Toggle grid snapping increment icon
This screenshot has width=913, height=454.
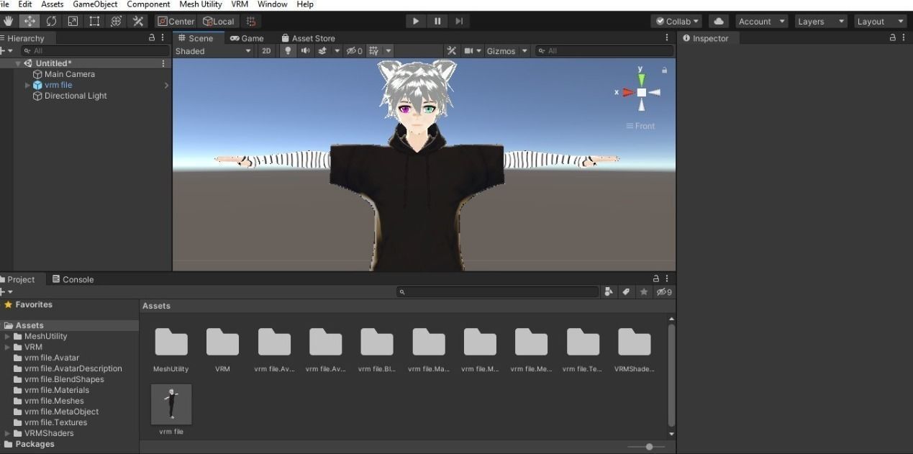click(x=250, y=22)
